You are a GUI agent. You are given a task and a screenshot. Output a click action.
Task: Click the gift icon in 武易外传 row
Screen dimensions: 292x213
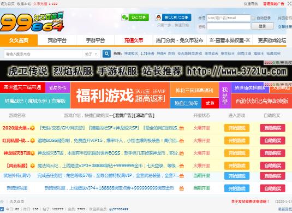(181, 176)
